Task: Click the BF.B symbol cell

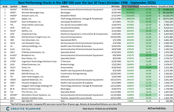Action: pos(12,89)
